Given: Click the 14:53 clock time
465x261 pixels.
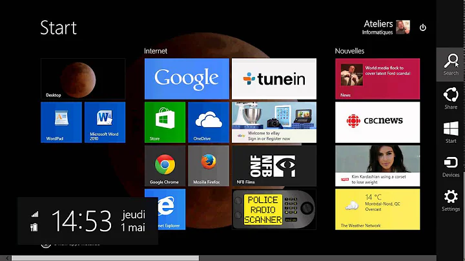Looking at the screenshot, I should [82, 221].
